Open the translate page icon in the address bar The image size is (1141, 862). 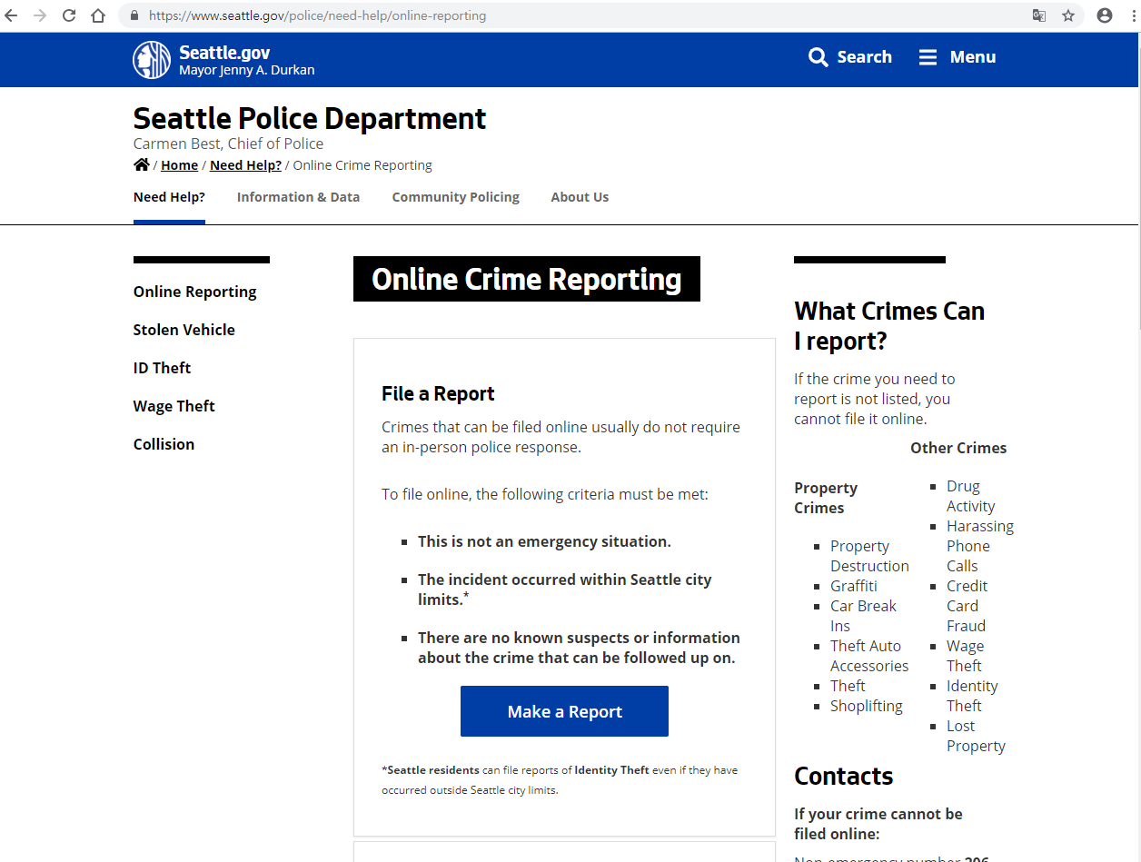click(1039, 15)
